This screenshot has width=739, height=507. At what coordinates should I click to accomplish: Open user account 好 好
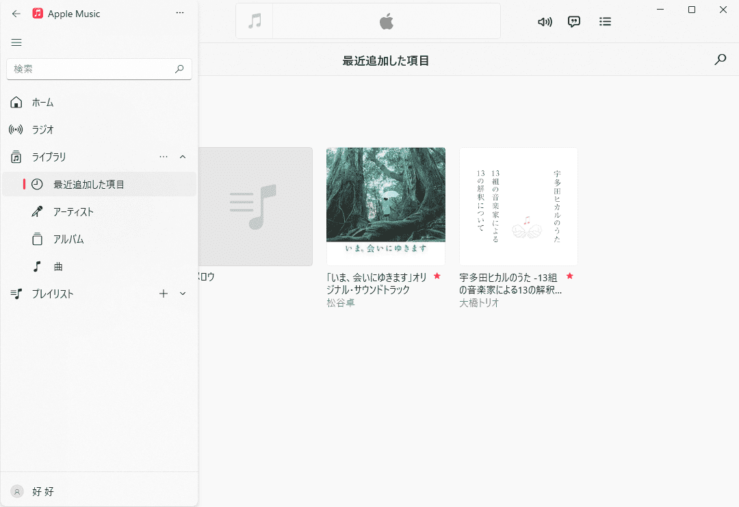click(x=42, y=491)
